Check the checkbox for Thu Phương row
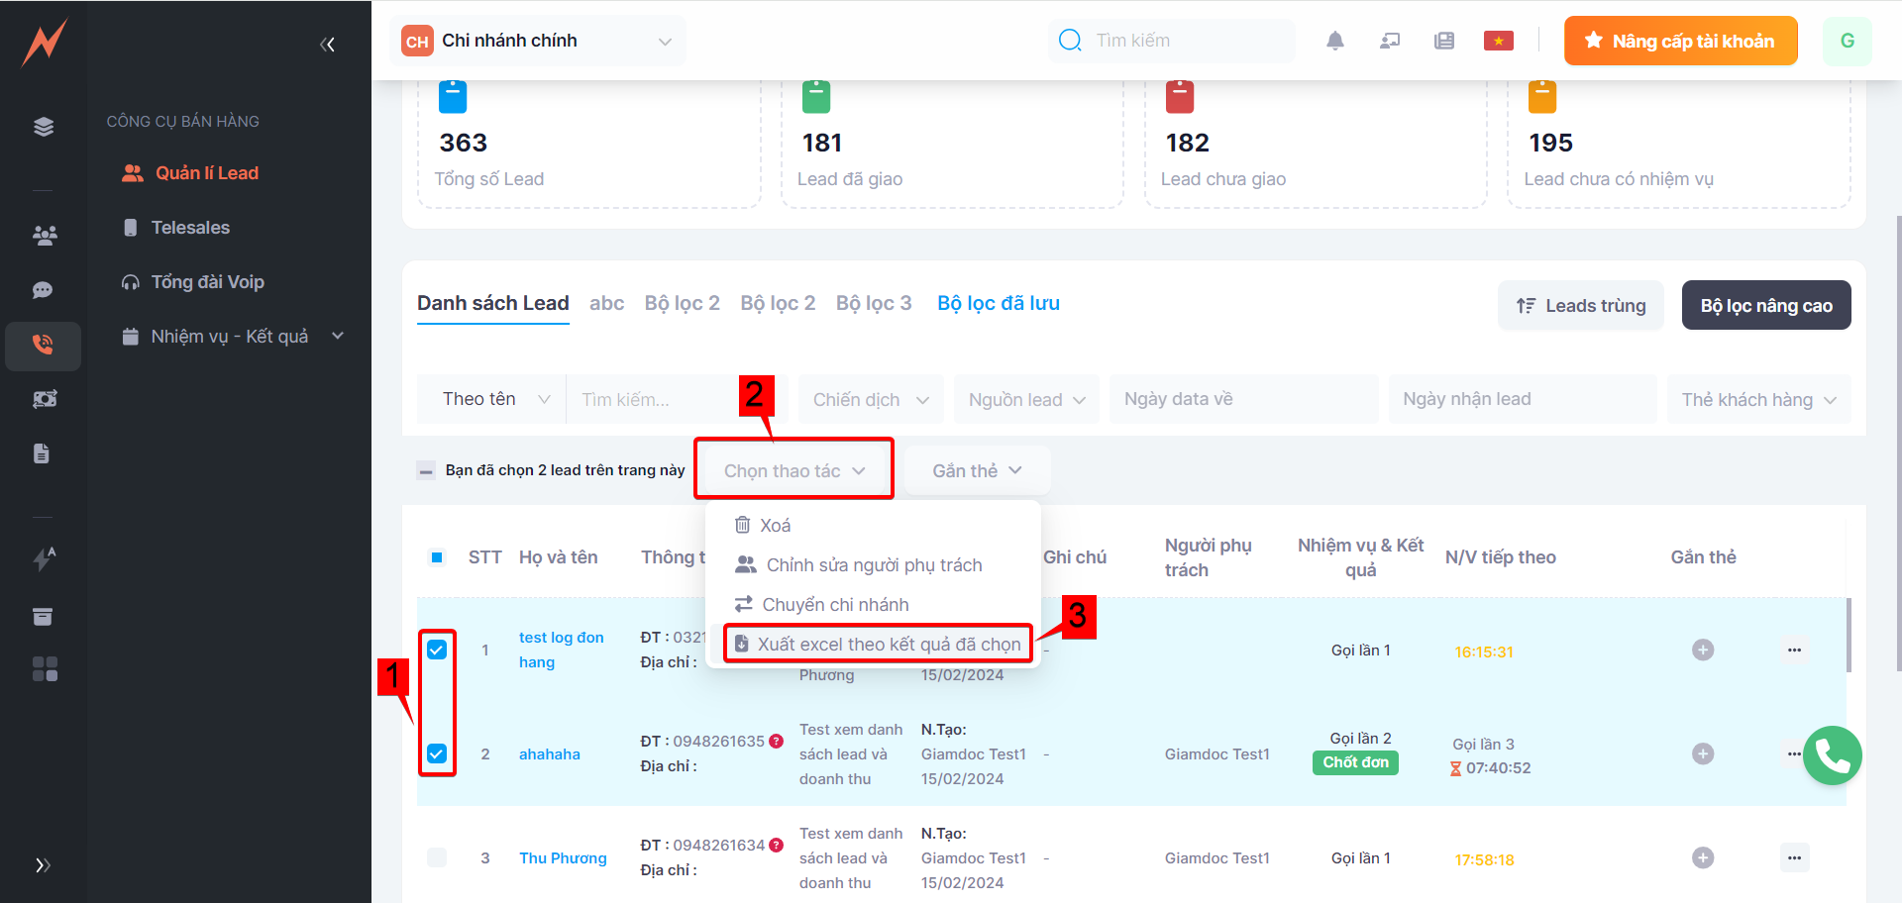This screenshot has width=1902, height=903. click(x=437, y=857)
